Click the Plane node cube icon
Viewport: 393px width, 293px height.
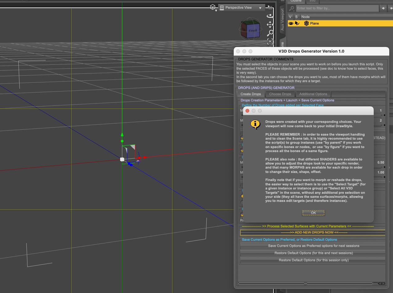[x=306, y=23]
